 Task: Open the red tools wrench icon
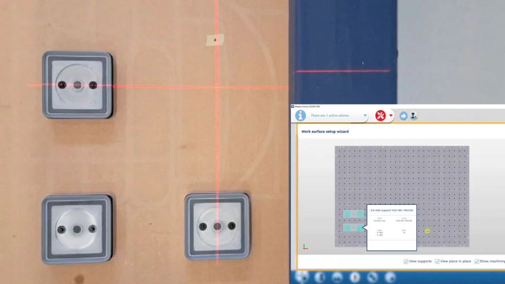(380, 116)
